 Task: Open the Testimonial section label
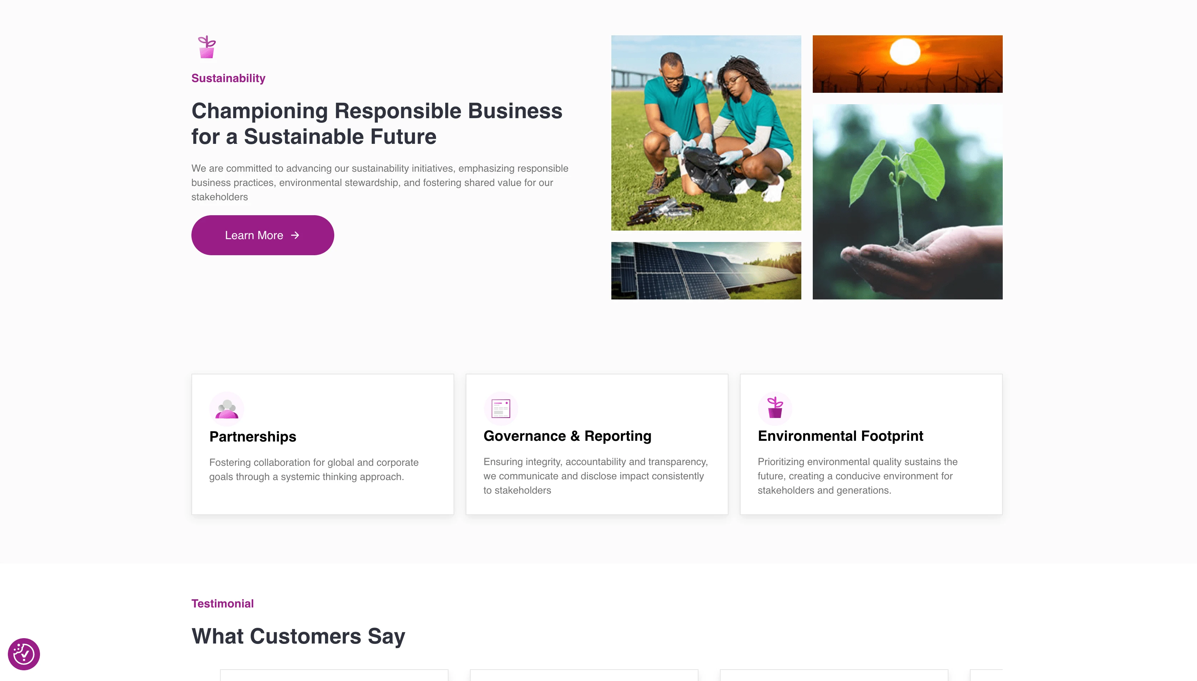(x=222, y=603)
